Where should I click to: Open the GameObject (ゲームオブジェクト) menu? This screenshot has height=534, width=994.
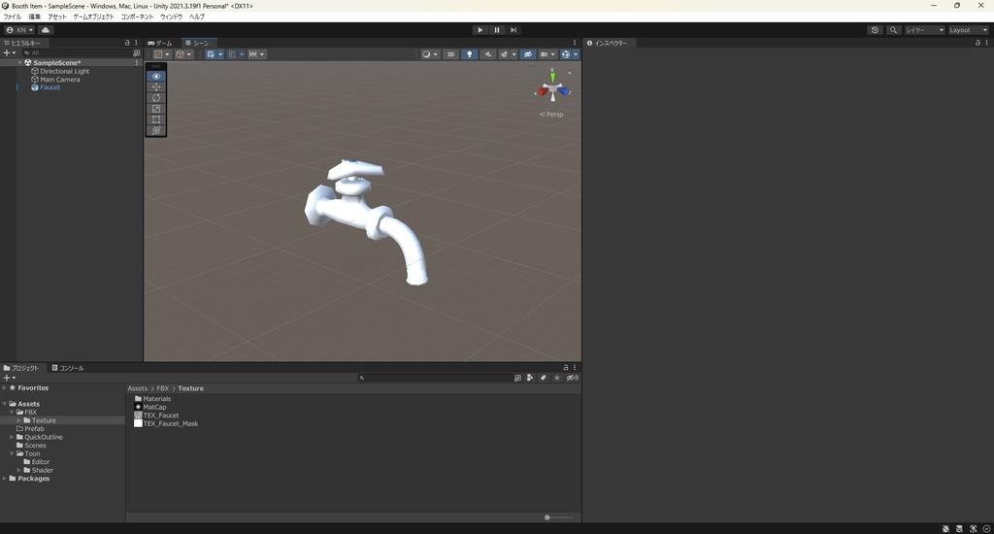(x=93, y=17)
